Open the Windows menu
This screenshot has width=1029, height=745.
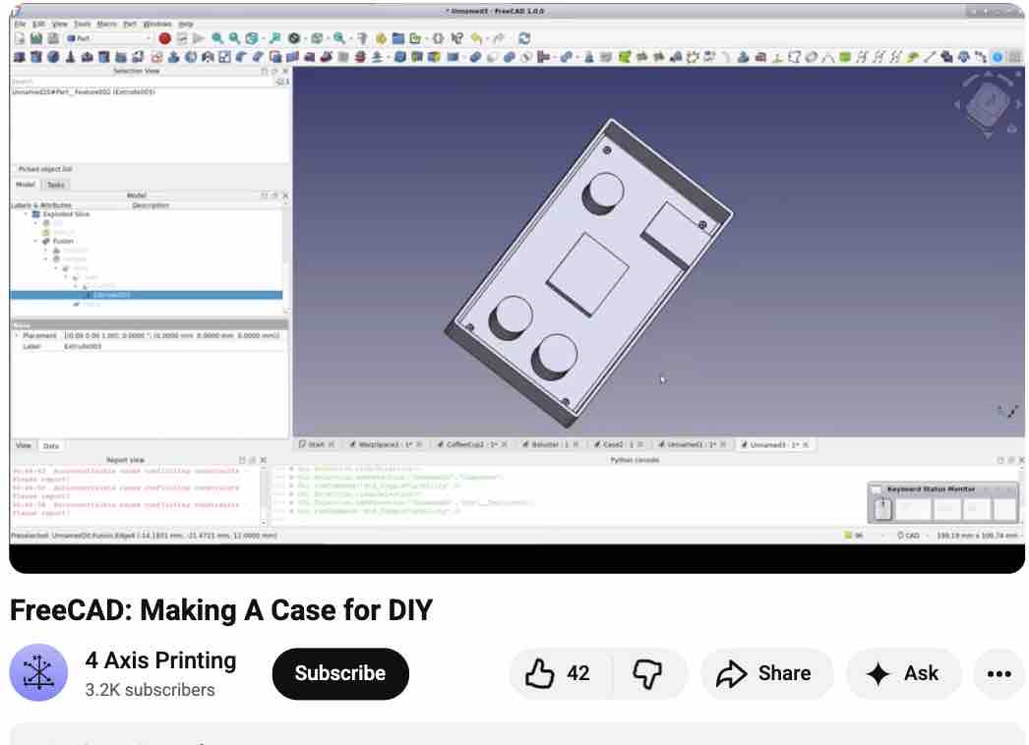tap(156, 24)
